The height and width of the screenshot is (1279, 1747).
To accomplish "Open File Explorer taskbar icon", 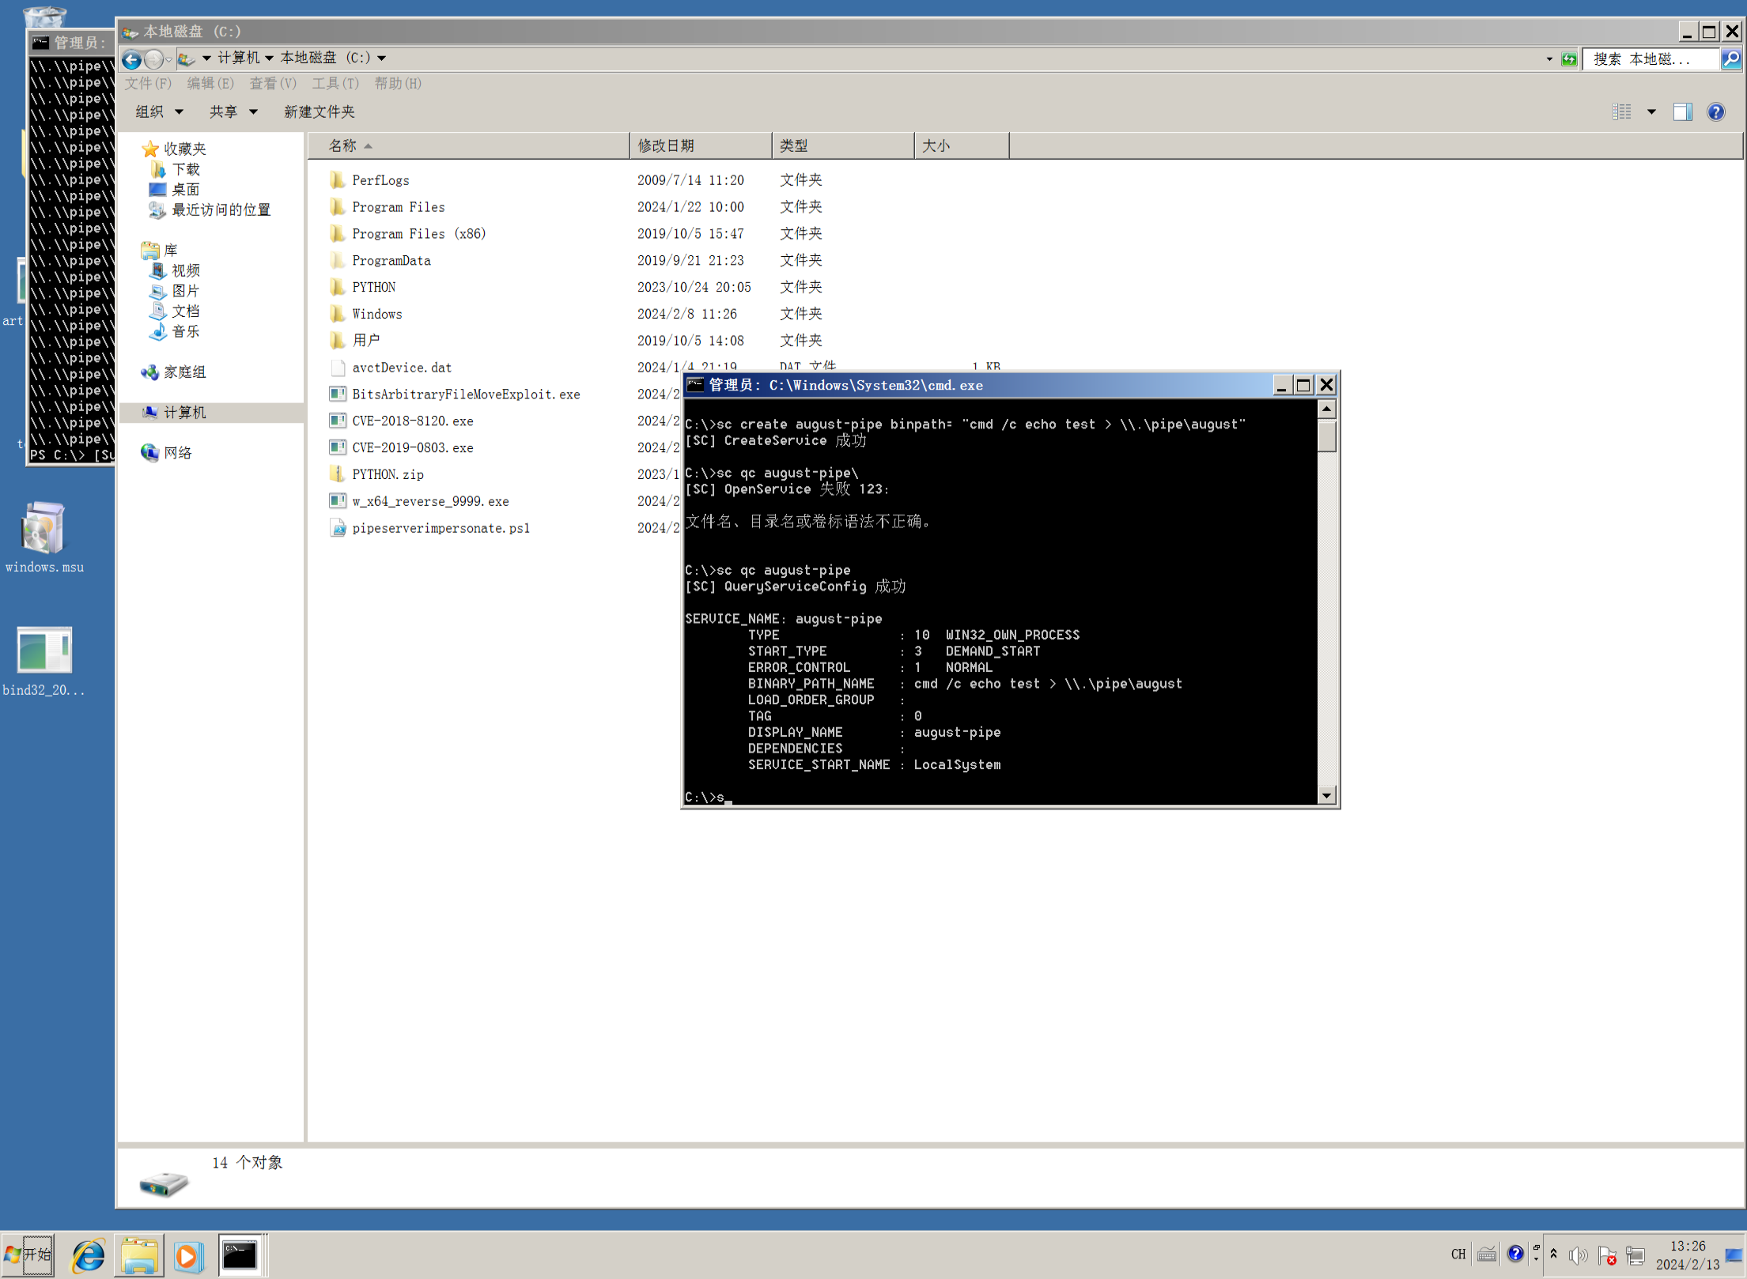I will 139,1255.
